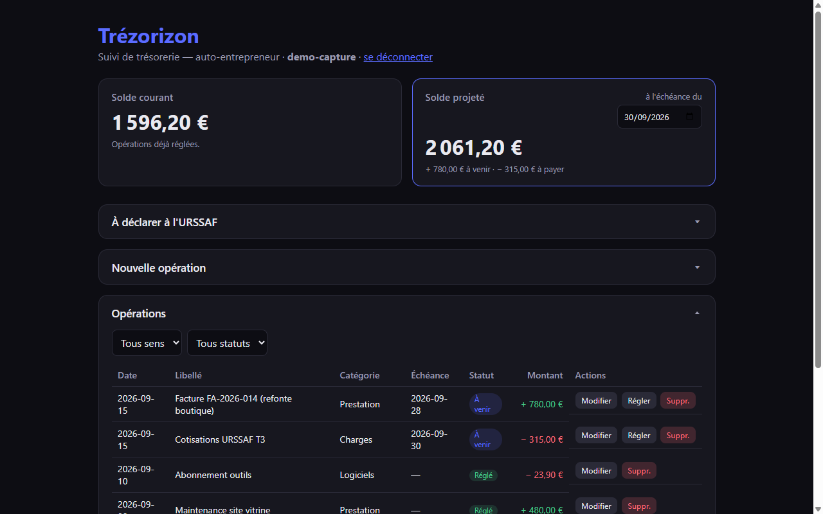Image resolution: width=823 pixels, height=514 pixels.
Task: Click the Réglé badge on Abonnement outils row
Action: pos(484,475)
